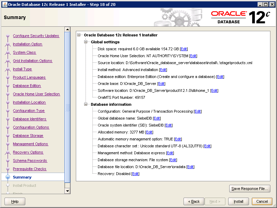Edit Database storage mechanism setting
This screenshot has height=208, width=277.
click(x=173, y=160)
